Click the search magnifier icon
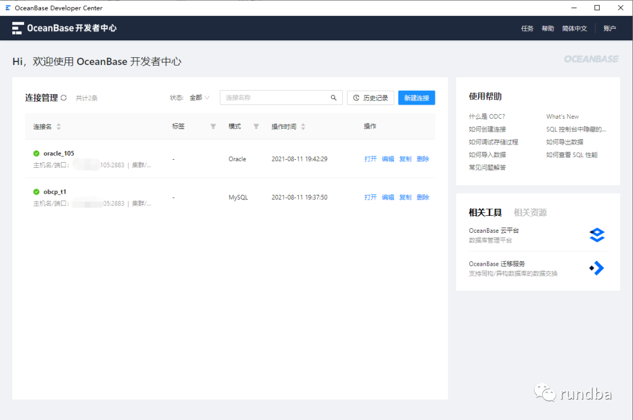Image resolution: width=633 pixels, height=420 pixels. tap(333, 98)
